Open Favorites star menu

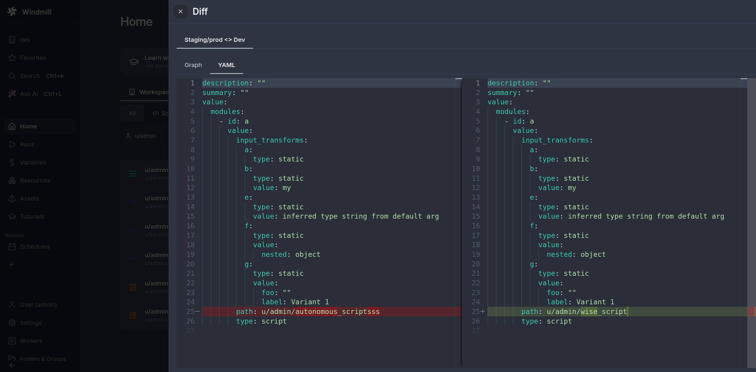(x=12, y=58)
